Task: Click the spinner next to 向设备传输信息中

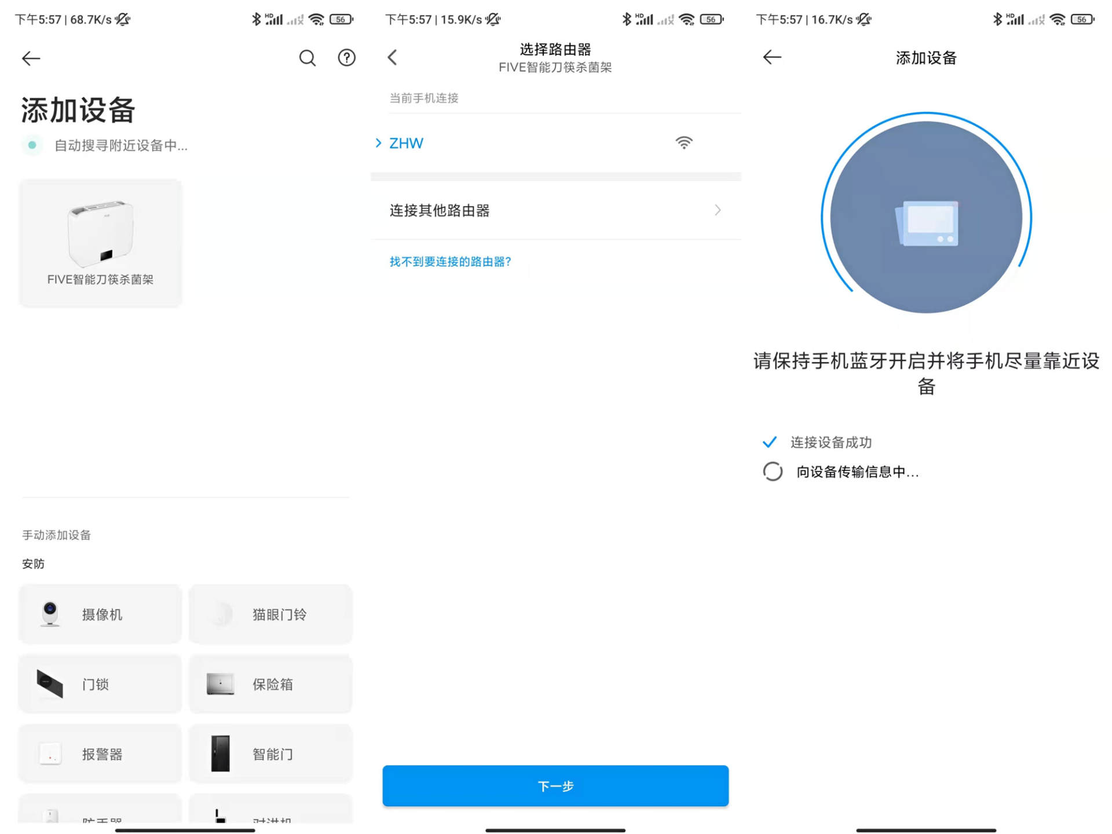Action: click(x=773, y=471)
